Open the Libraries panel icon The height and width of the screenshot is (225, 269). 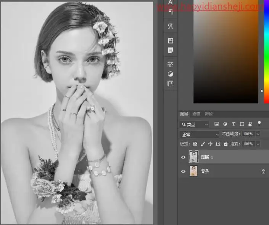tap(171, 40)
